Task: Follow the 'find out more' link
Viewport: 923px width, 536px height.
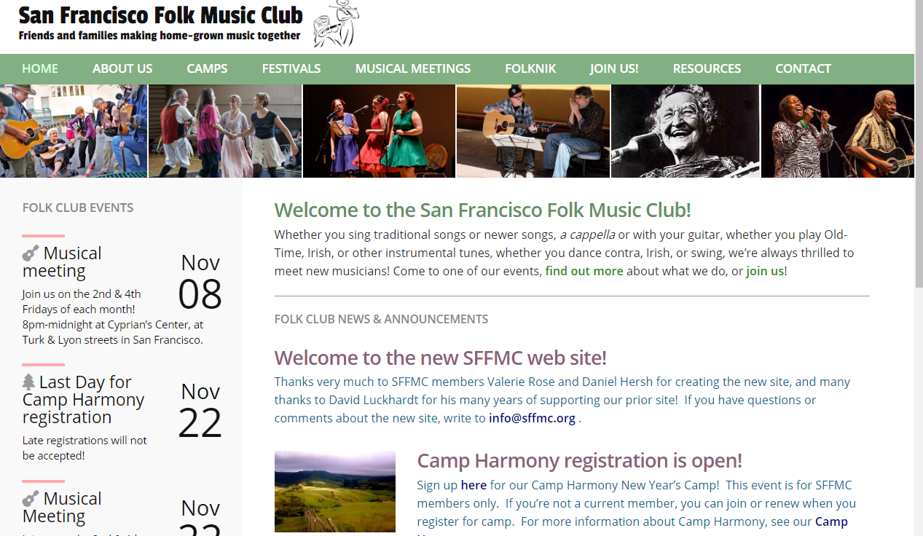Action: click(x=584, y=271)
